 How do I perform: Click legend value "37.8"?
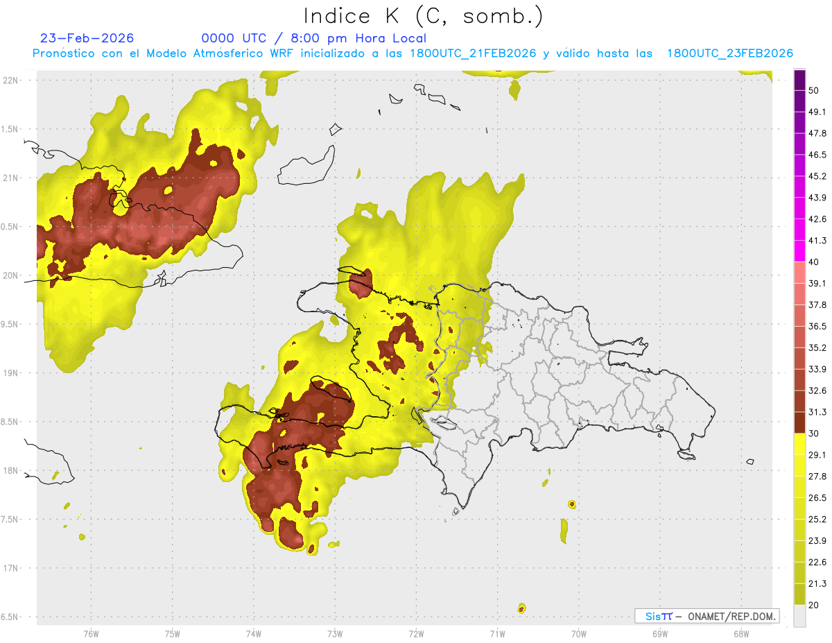817,305
